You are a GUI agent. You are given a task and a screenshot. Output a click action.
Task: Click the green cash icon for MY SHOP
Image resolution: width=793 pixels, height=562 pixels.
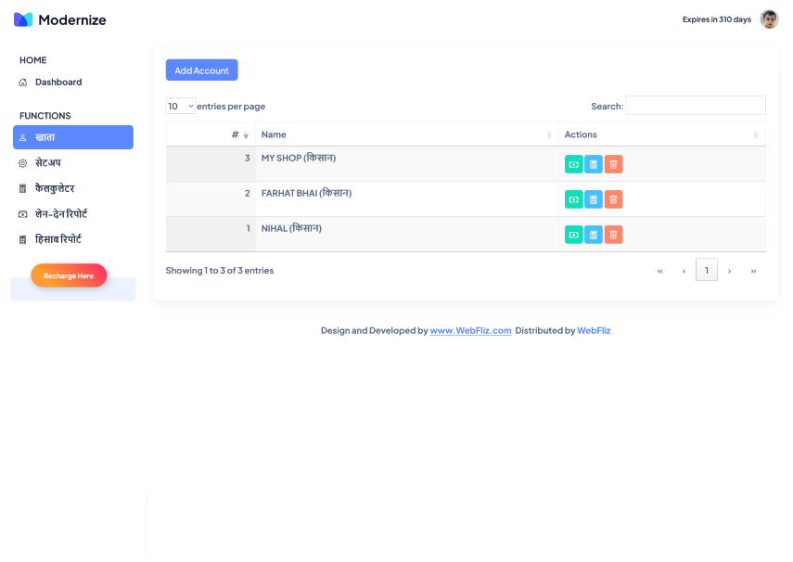574,164
